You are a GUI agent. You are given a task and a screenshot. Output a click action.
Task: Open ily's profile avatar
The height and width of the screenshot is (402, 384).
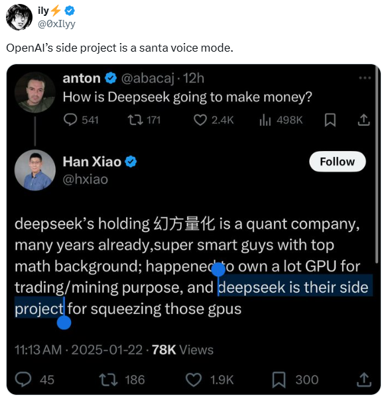click(19, 17)
